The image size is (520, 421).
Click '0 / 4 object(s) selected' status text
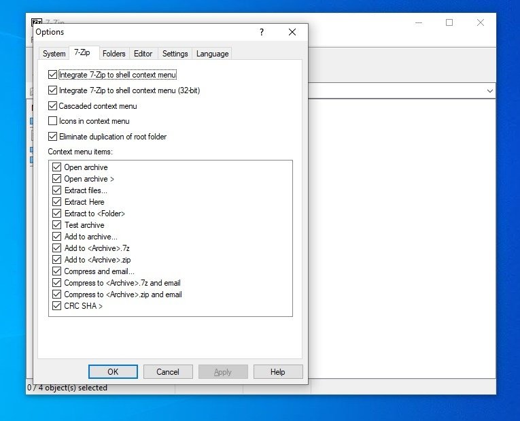coord(67,388)
